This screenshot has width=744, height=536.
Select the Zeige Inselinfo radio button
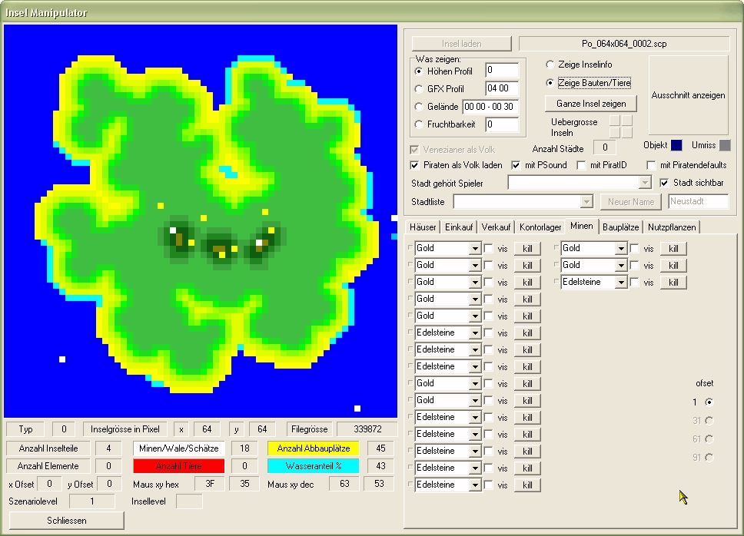(550, 65)
